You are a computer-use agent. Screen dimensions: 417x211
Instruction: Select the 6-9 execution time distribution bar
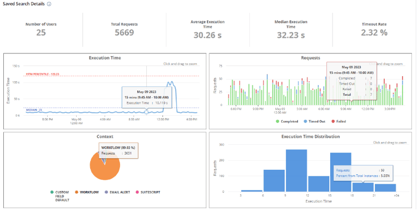[274, 180]
